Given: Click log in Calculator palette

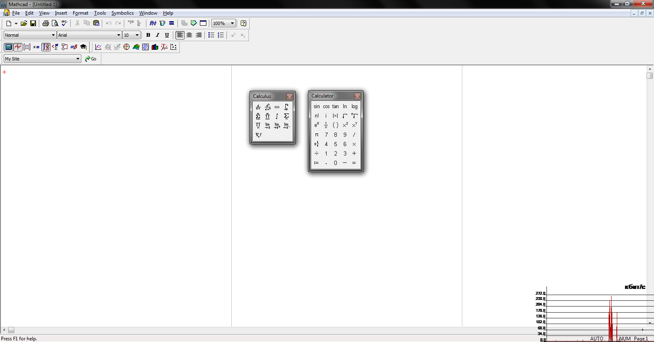Looking at the screenshot, I should click(x=354, y=107).
